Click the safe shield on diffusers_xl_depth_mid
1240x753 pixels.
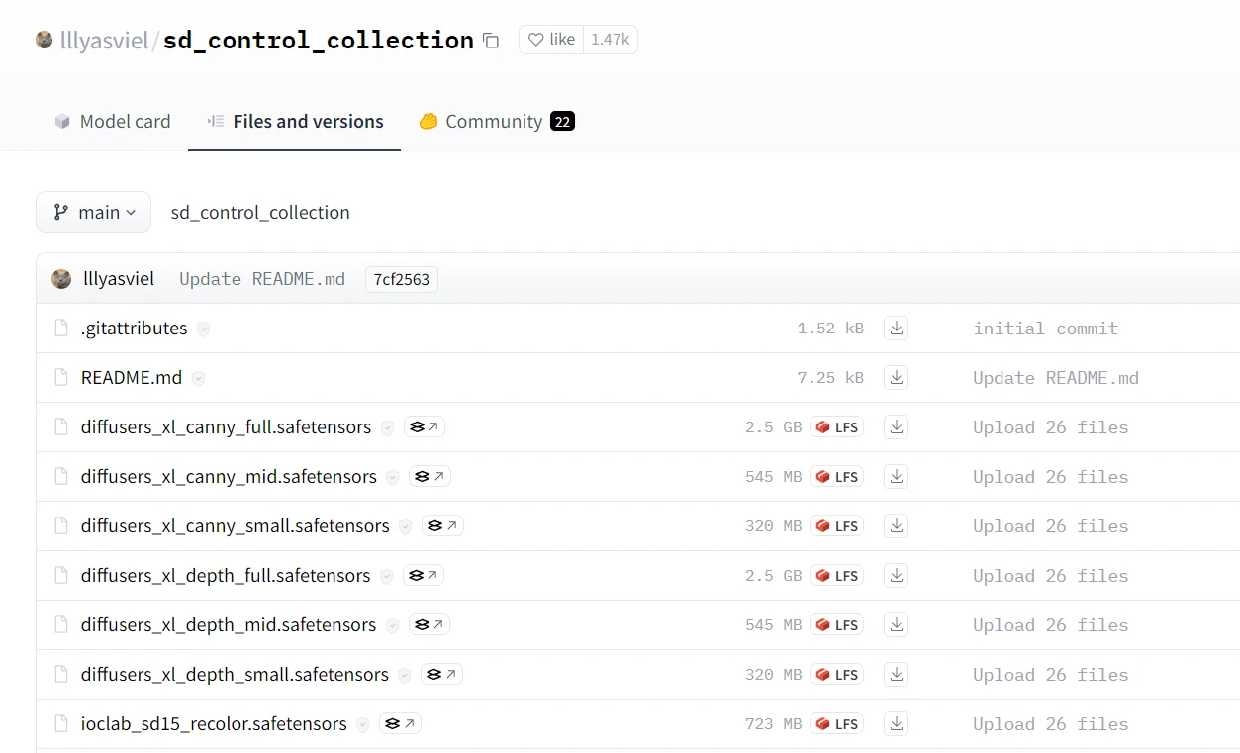point(392,626)
